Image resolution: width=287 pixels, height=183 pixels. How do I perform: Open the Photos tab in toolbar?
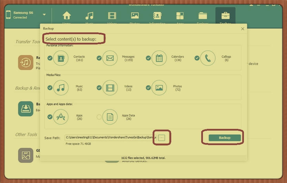(135, 16)
